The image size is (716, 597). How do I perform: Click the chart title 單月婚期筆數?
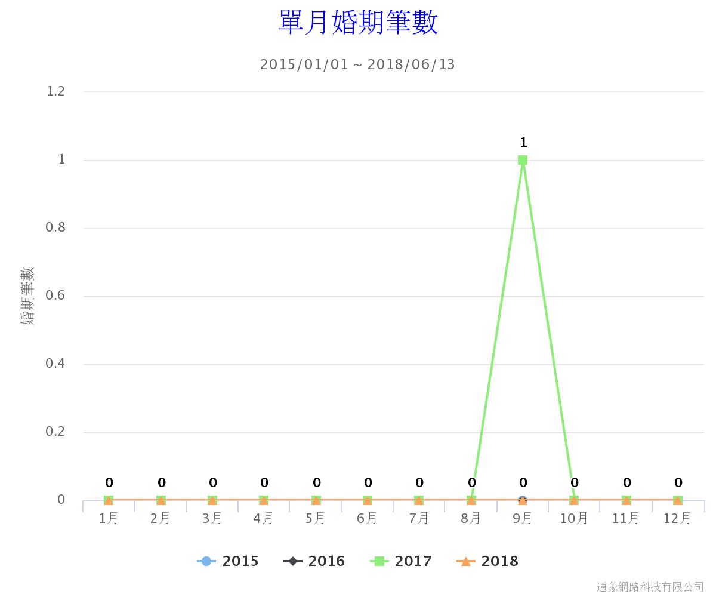coord(358,22)
